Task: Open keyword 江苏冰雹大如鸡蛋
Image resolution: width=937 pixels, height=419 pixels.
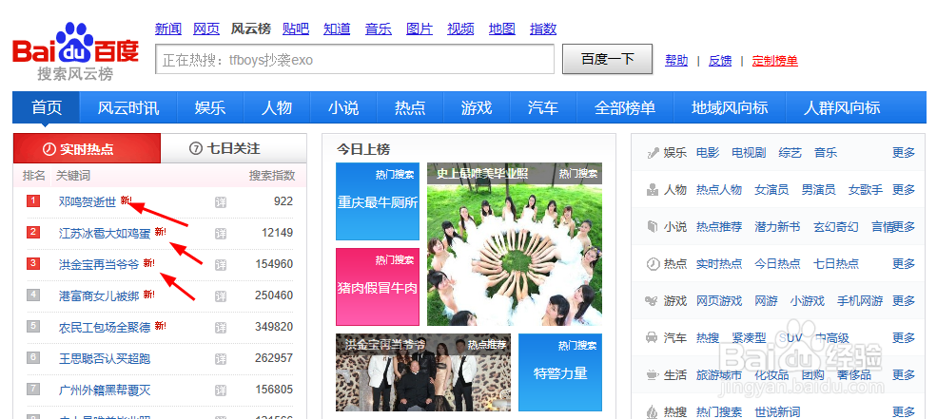Action: point(105,233)
